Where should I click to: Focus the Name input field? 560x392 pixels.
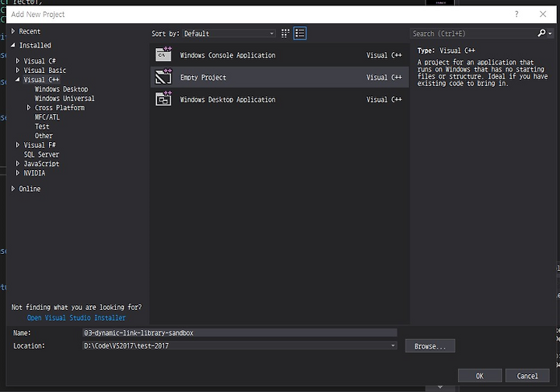coord(240,332)
